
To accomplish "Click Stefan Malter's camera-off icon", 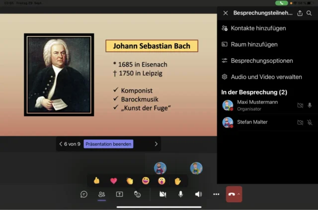I will [300, 122].
